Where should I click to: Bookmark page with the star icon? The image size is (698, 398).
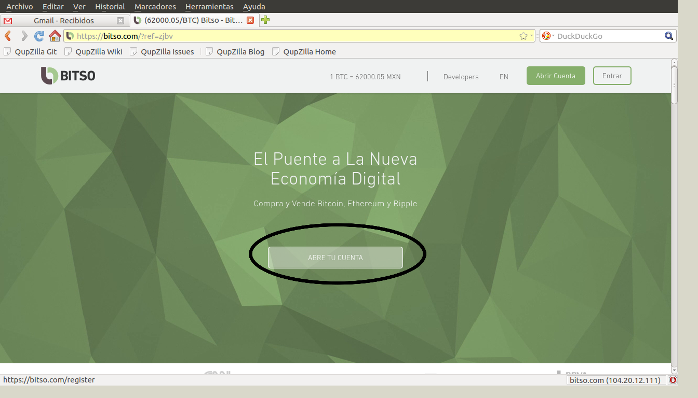[x=523, y=36]
